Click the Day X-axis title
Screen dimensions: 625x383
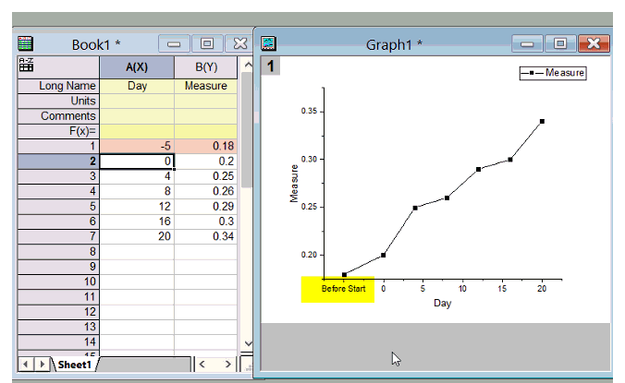pyautogui.click(x=443, y=303)
